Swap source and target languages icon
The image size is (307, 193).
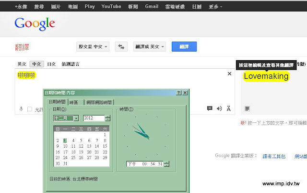121,47
